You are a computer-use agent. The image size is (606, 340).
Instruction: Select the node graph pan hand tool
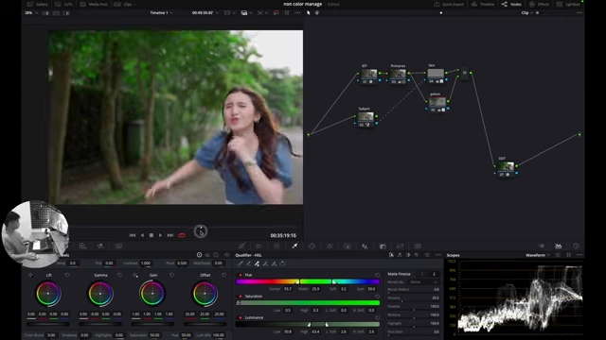point(317,12)
